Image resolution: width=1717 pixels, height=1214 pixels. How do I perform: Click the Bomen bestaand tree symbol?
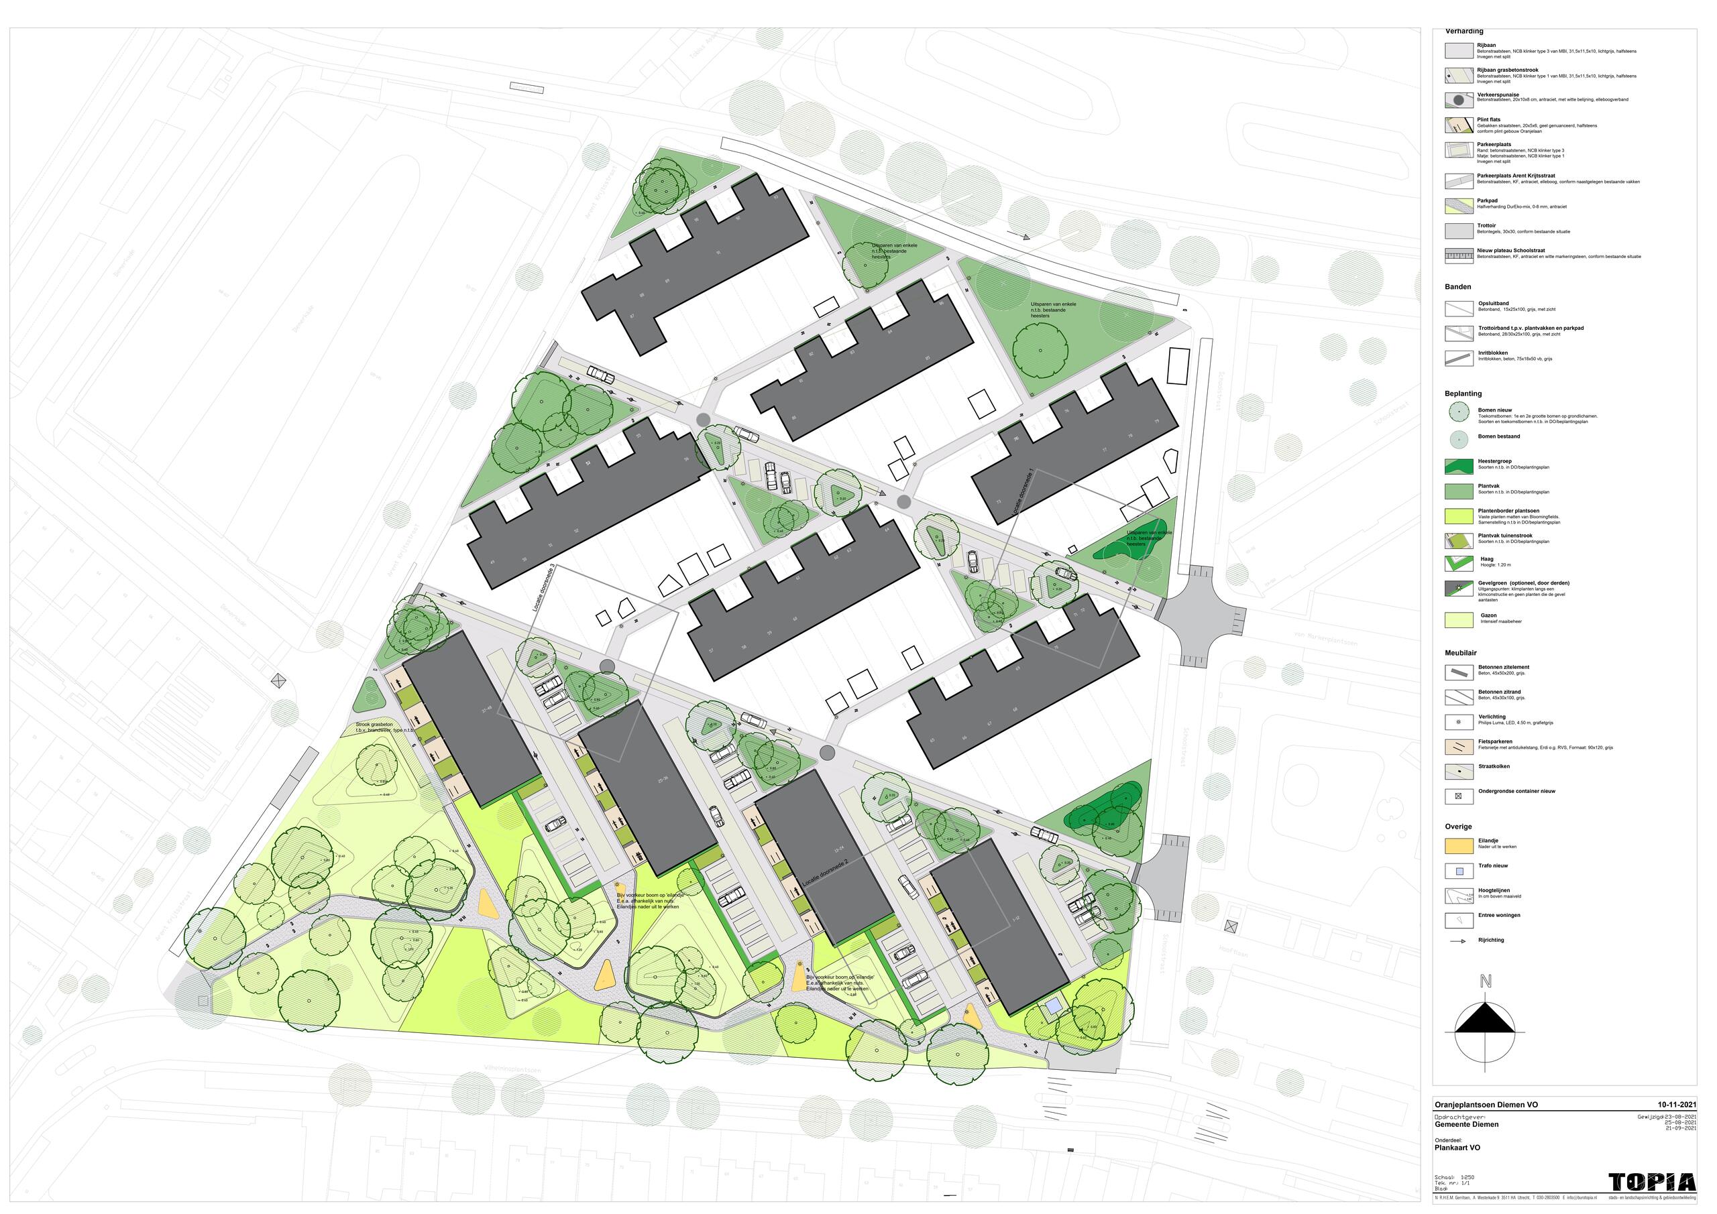tap(1458, 439)
